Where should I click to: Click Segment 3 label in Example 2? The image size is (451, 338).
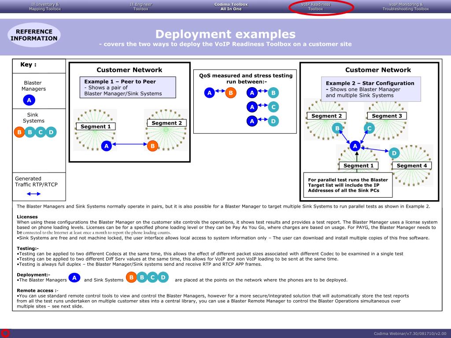pyautogui.click(x=387, y=116)
